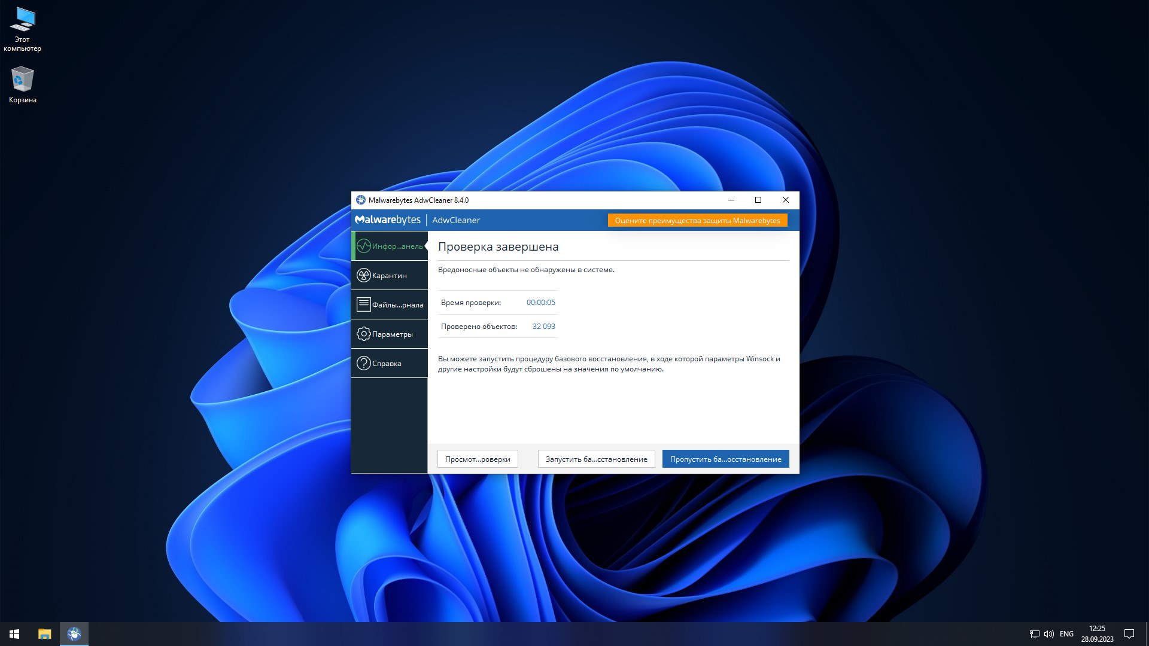Click the orange Malwarebytes protection banner
Screen dimensions: 1149x646
697,220
